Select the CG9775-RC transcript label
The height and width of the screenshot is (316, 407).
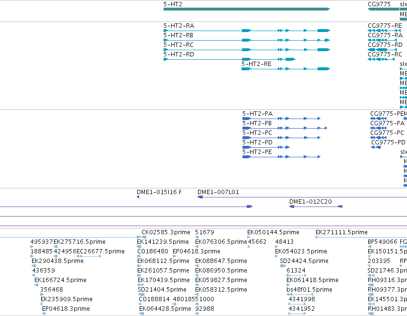pyautogui.click(x=385, y=54)
